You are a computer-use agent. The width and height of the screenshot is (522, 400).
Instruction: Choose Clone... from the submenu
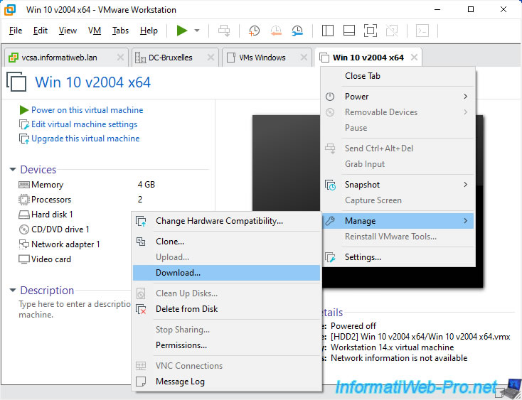(x=170, y=242)
